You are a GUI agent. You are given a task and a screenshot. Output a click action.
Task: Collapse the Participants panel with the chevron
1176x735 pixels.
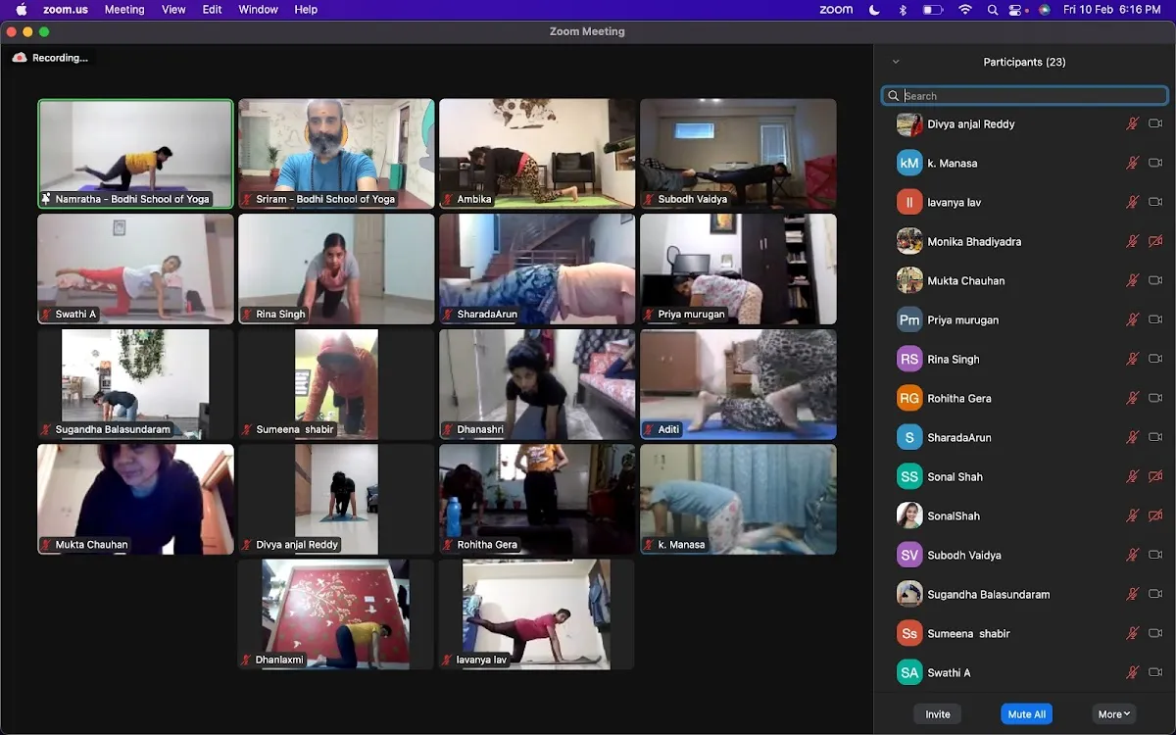click(x=896, y=62)
